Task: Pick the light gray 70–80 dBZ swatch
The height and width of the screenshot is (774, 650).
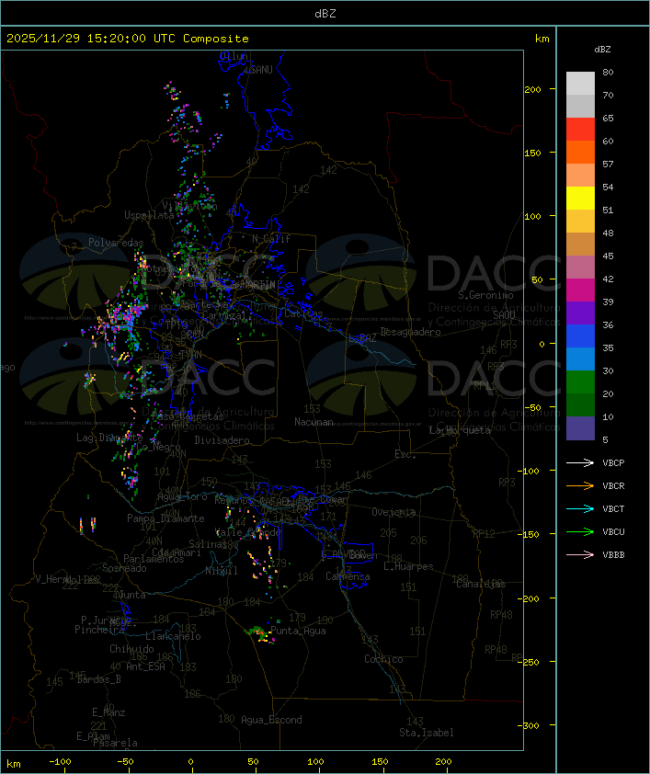Action: click(580, 84)
